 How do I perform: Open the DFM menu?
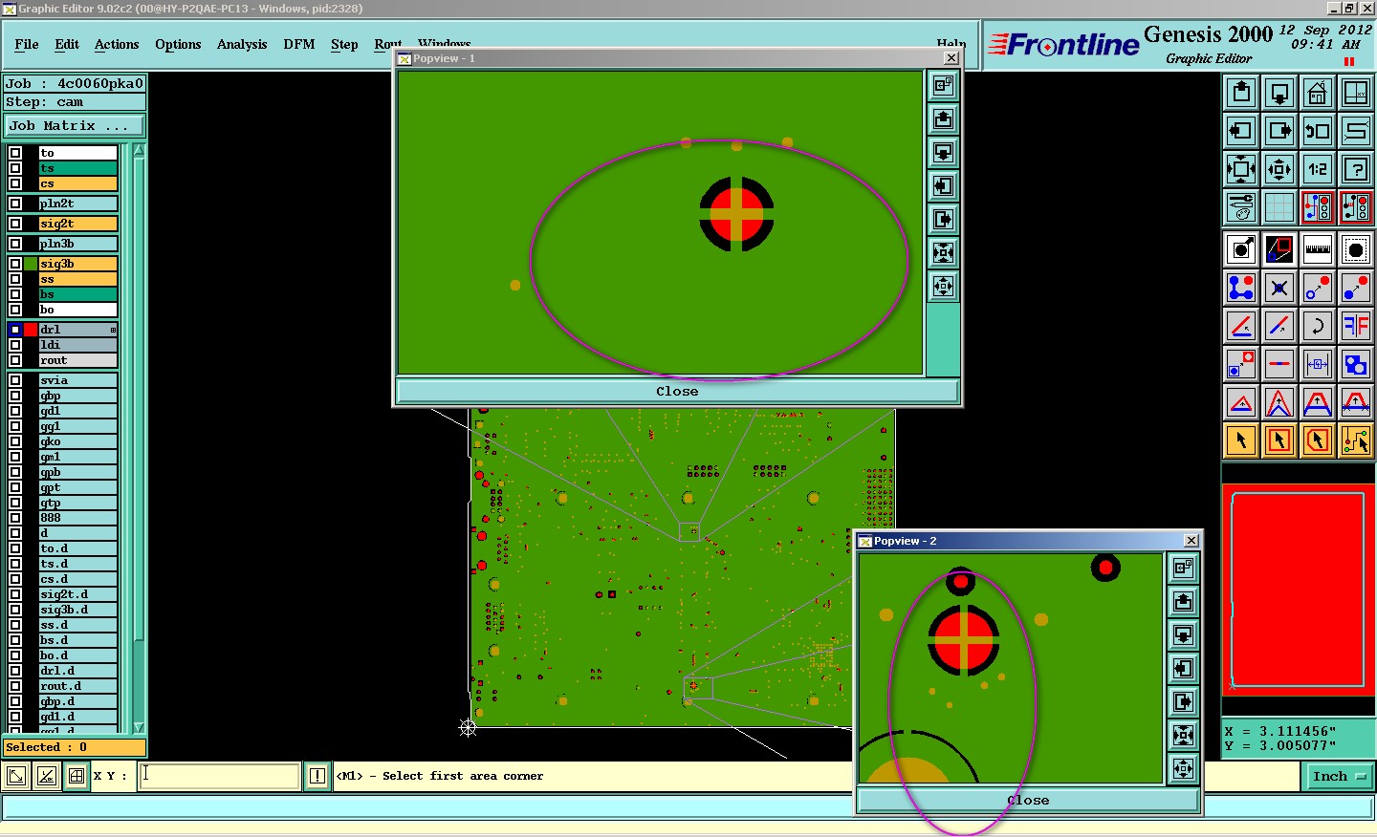[299, 44]
